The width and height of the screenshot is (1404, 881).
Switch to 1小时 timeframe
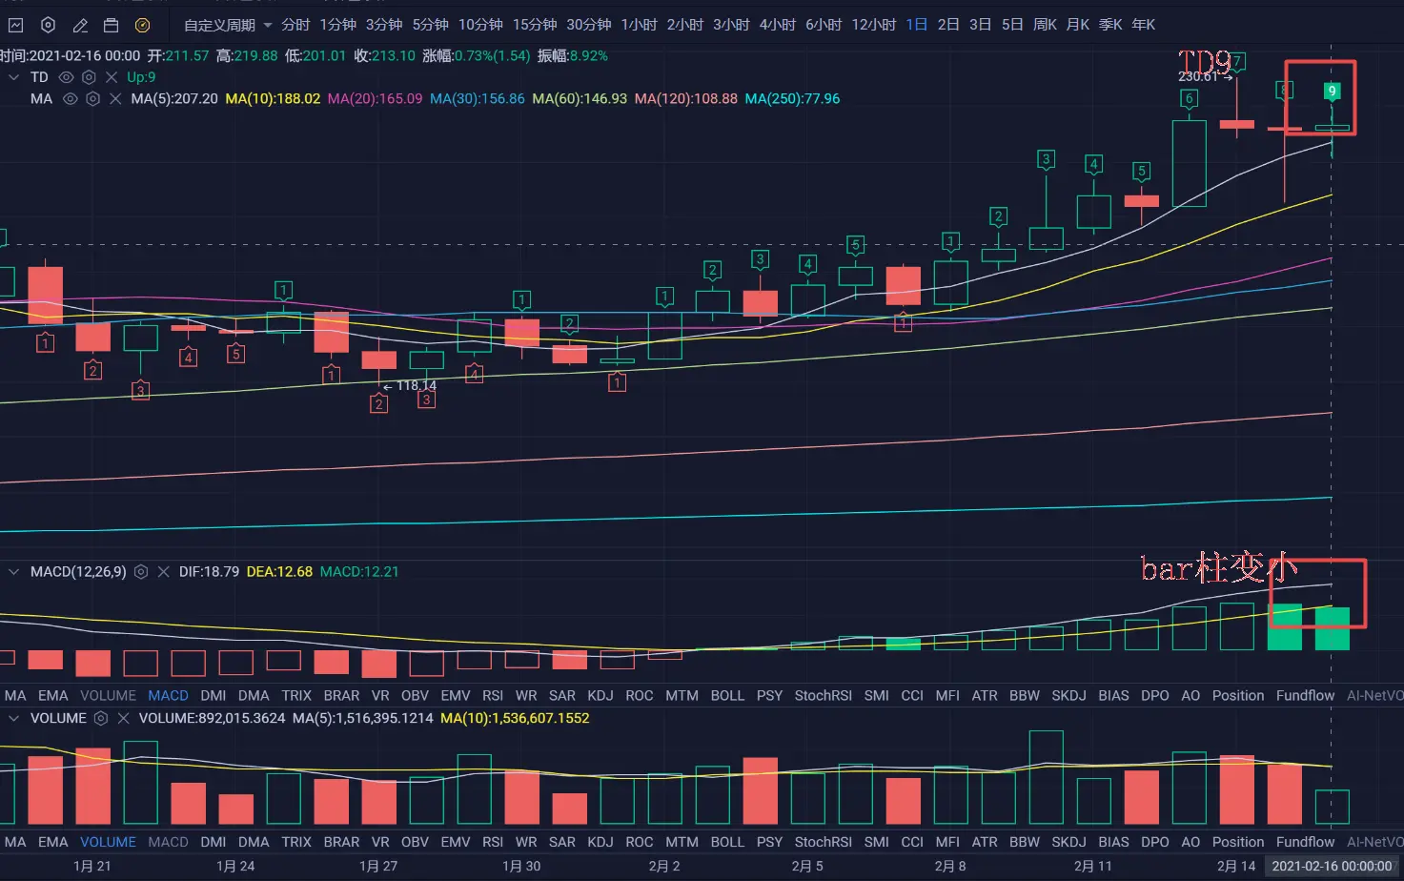[640, 25]
